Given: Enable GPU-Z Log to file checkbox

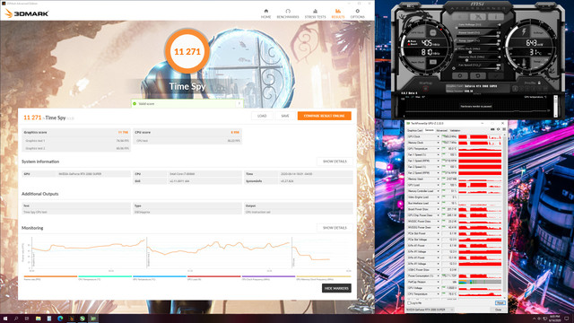Looking at the screenshot, I should 409,303.
